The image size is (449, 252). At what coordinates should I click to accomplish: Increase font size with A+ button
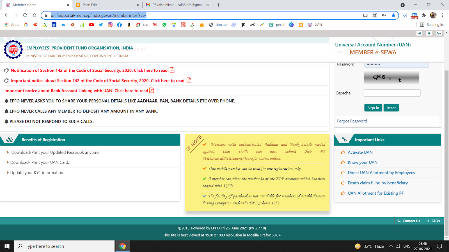pyautogui.click(x=439, y=33)
